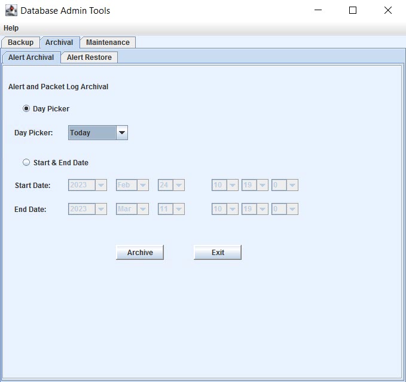Image resolution: width=406 pixels, height=382 pixels.
Task: Click the Database Admin Tools app icon
Action: click(x=11, y=10)
